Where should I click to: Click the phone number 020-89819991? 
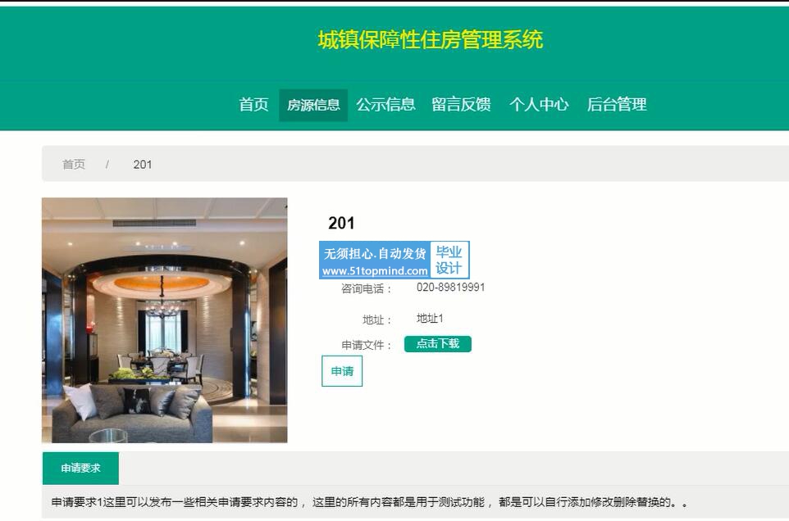(x=450, y=288)
